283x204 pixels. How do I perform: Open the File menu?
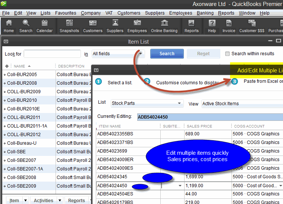pyautogui.click(x=6, y=13)
